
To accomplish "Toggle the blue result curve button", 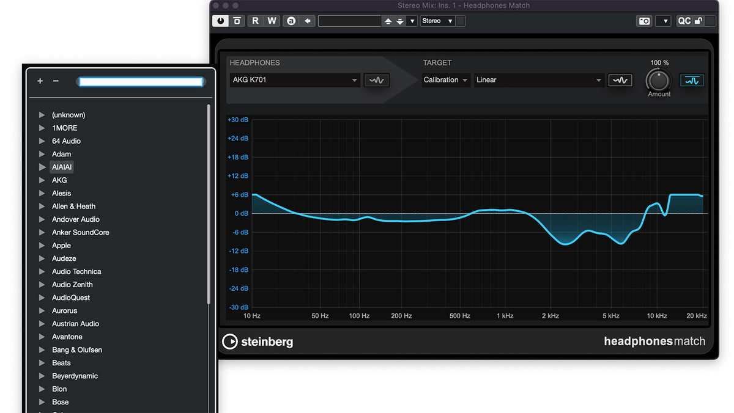I will (692, 80).
